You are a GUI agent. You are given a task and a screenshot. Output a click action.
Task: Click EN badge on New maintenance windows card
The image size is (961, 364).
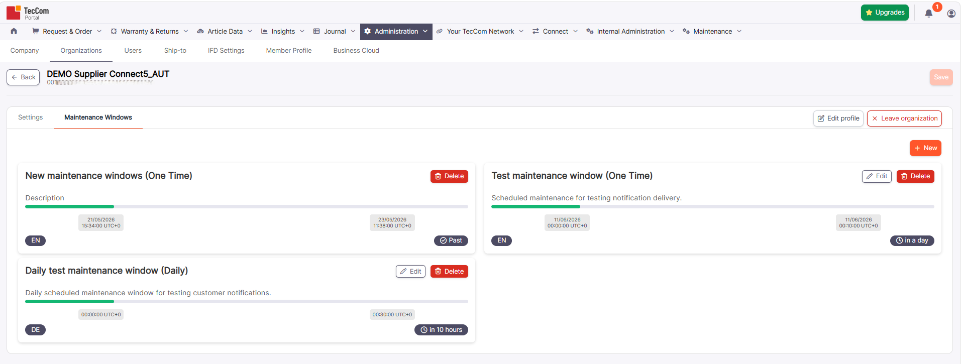pos(36,240)
